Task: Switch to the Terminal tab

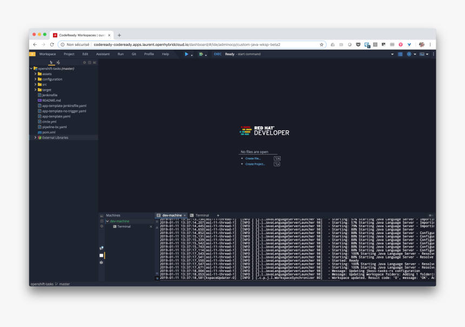Action: (202, 215)
